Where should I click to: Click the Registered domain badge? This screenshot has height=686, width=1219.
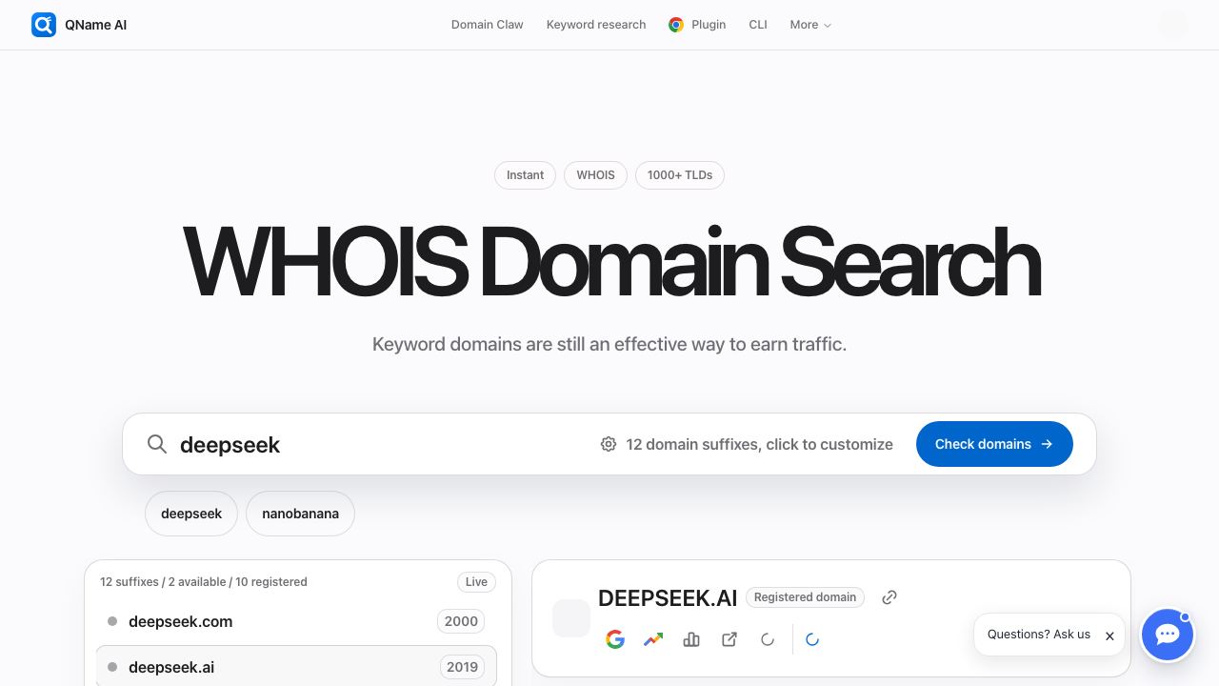coord(805,597)
